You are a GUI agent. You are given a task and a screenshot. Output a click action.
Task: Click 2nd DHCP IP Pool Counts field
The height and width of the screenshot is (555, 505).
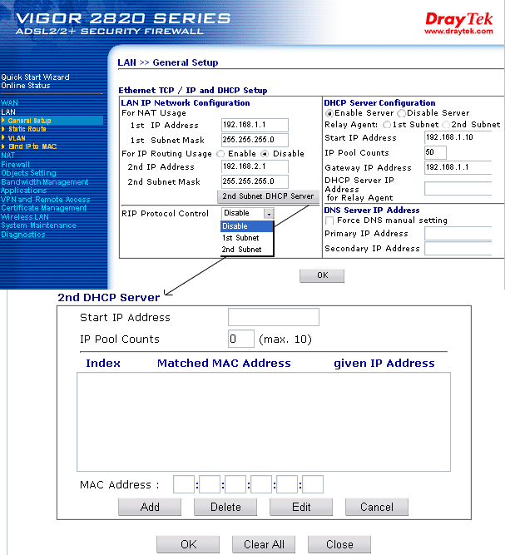(x=241, y=339)
